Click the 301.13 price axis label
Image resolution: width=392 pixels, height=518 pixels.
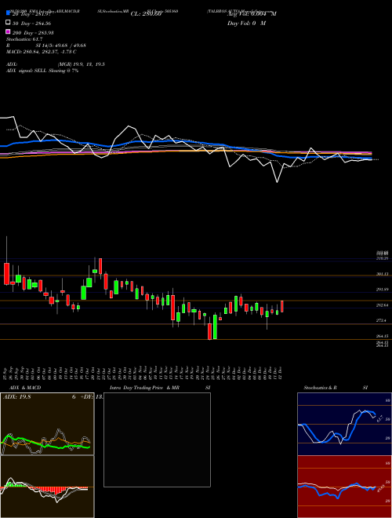[x=383, y=274]
